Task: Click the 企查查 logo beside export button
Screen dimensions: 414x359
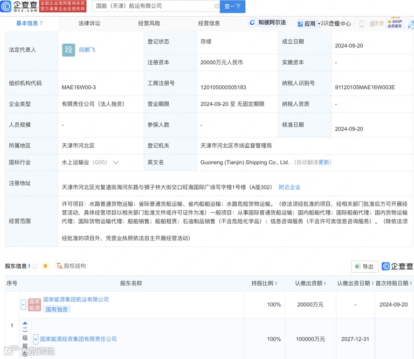Action: [x=397, y=266]
